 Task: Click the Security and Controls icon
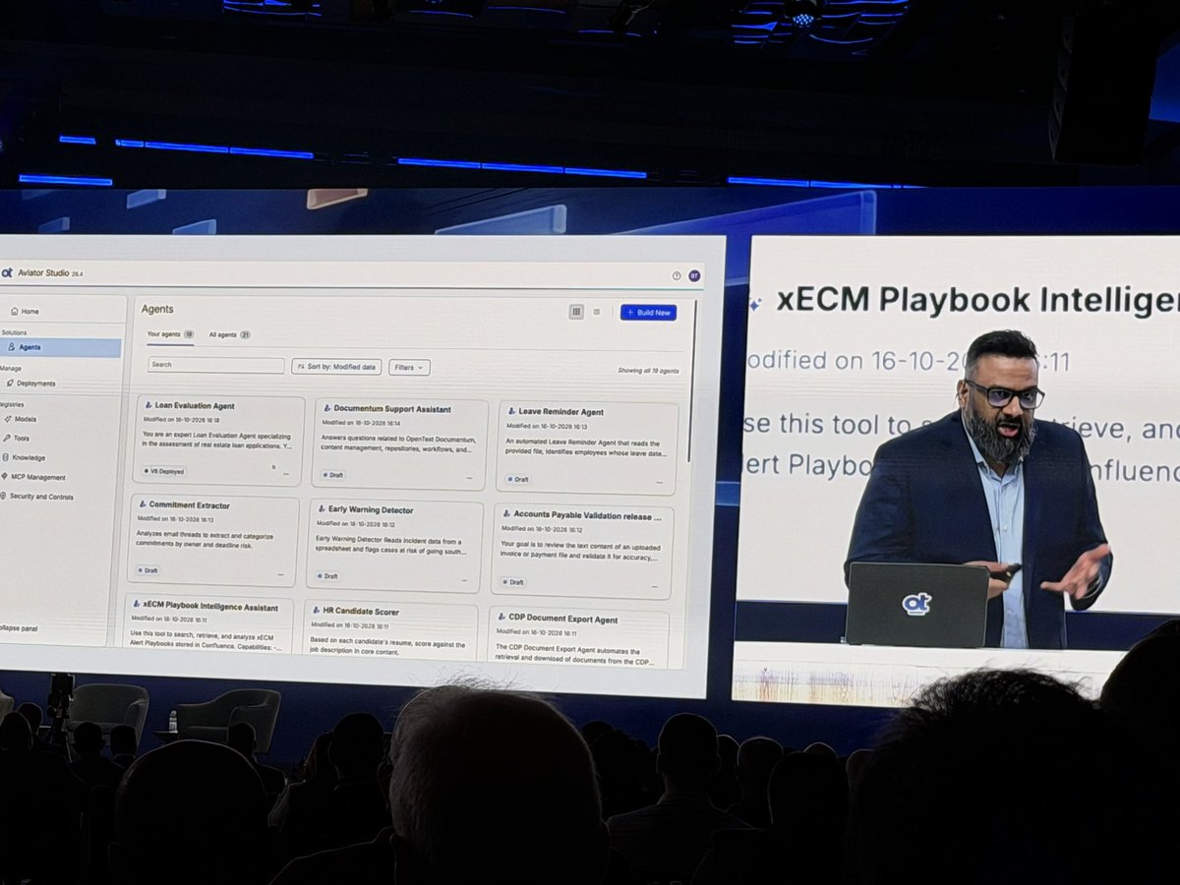[x=3, y=497]
